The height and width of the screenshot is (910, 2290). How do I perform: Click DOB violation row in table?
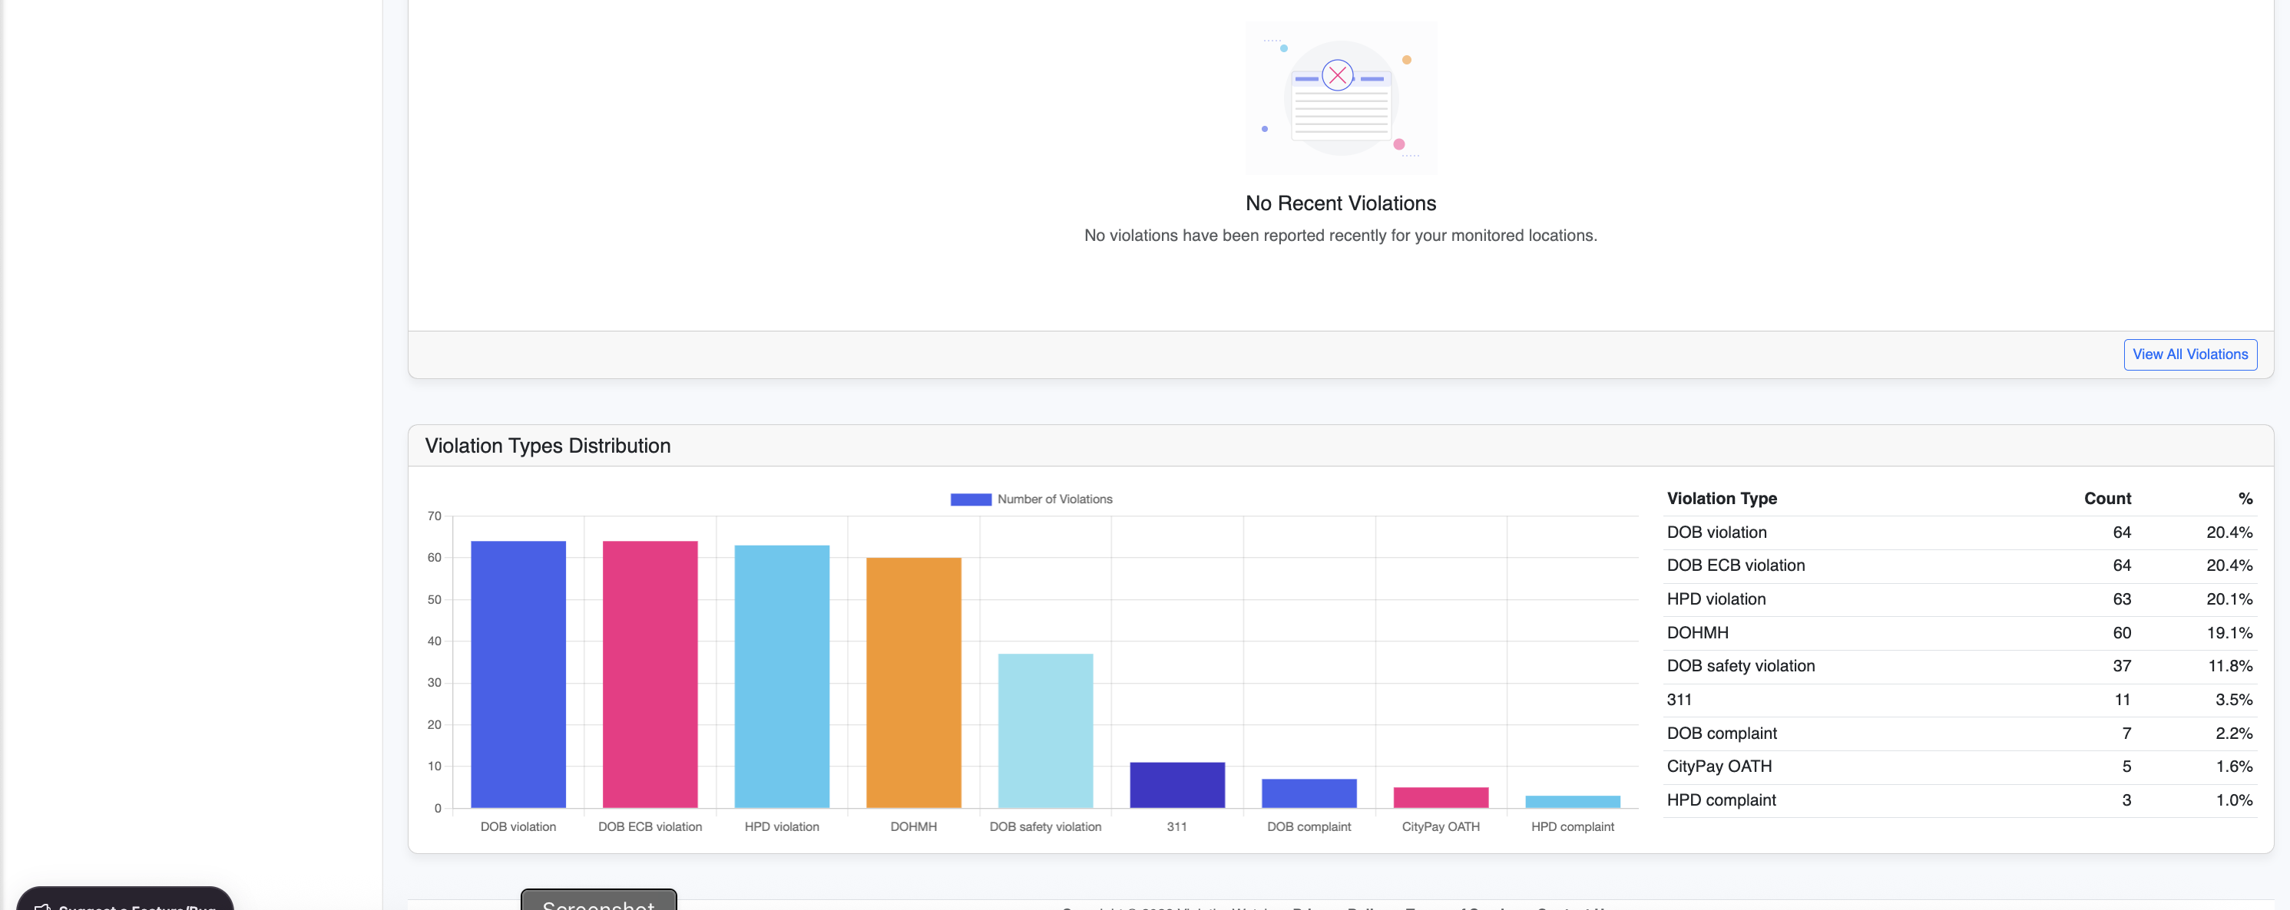click(x=1959, y=532)
